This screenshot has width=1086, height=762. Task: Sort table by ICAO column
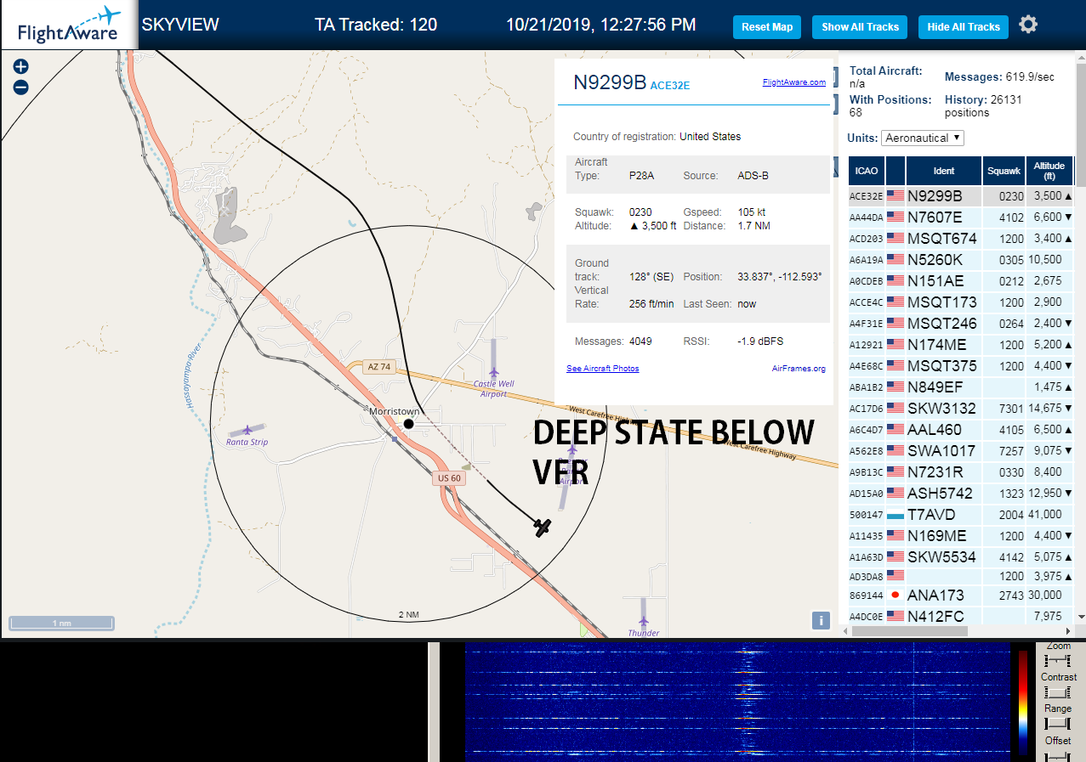pyautogui.click(x=867, y=171)
